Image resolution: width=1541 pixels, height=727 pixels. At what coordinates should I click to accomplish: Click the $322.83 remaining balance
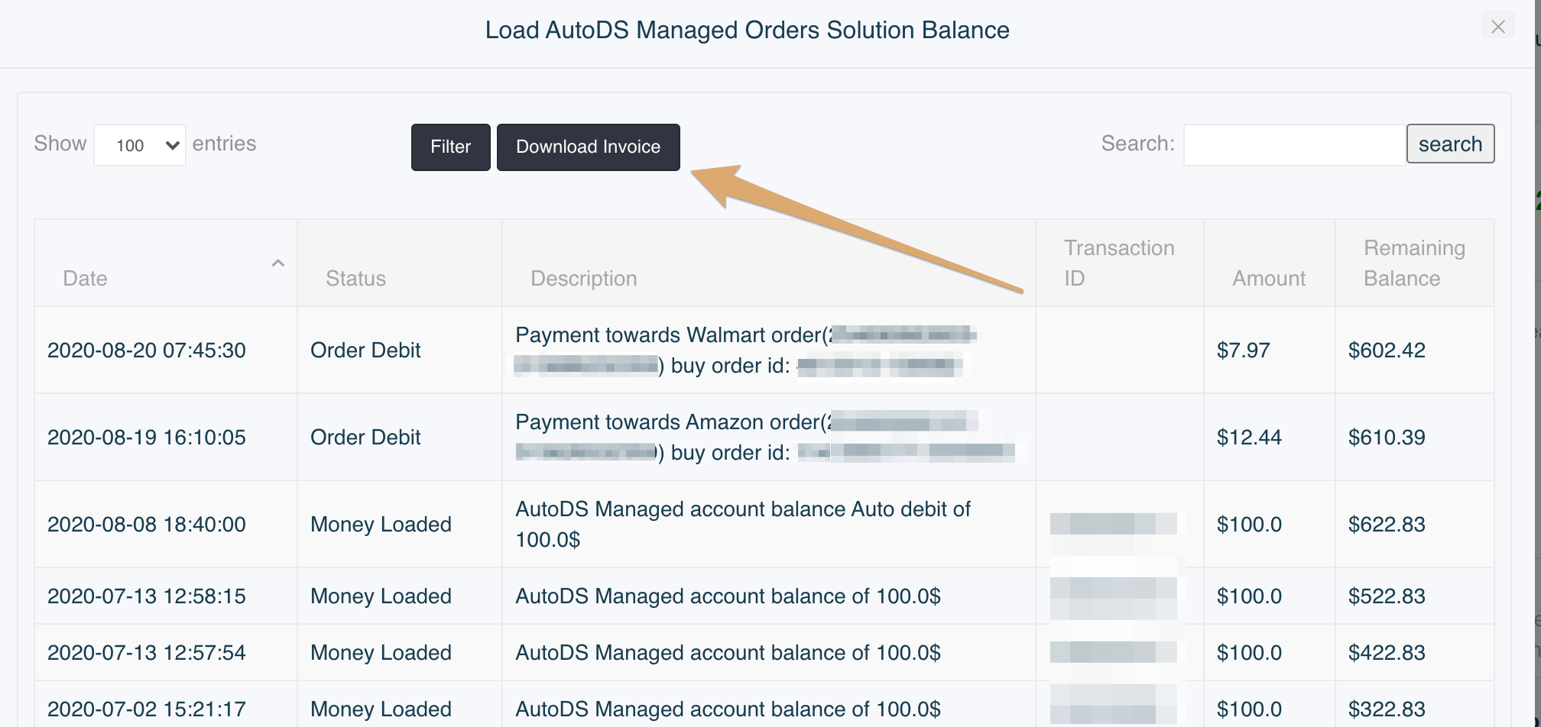(1387, 709)
